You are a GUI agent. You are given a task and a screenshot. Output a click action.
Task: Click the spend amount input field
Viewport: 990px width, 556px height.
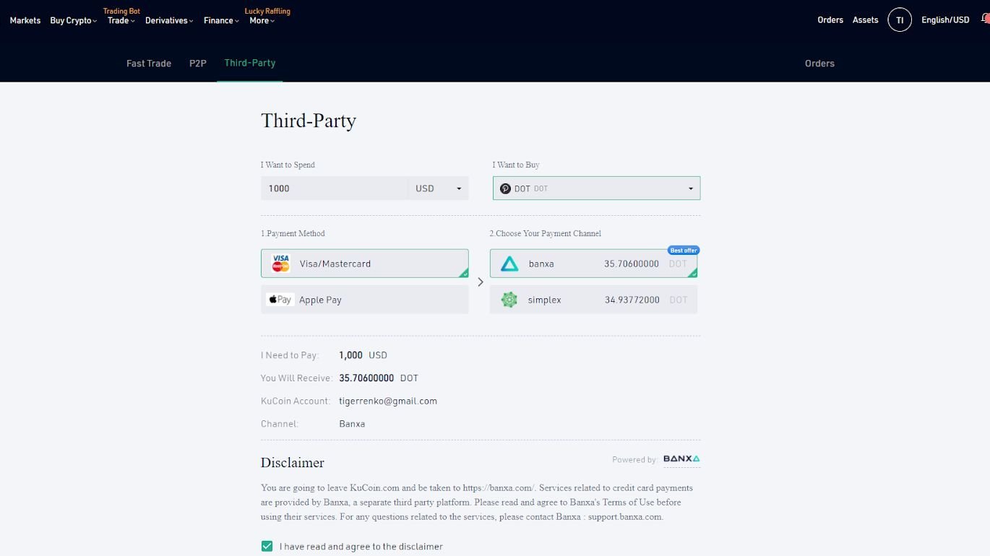point(334,188)
